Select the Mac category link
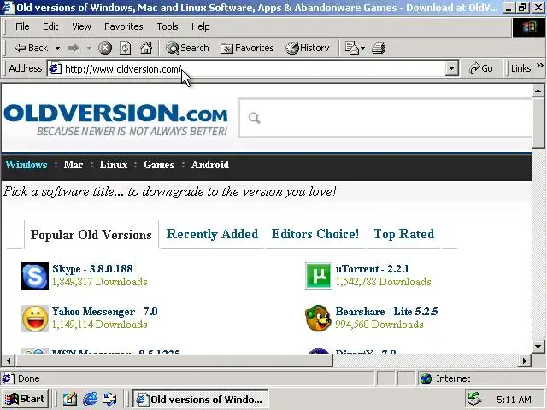The width and height of the screenshot is (547, 410). 74,165
